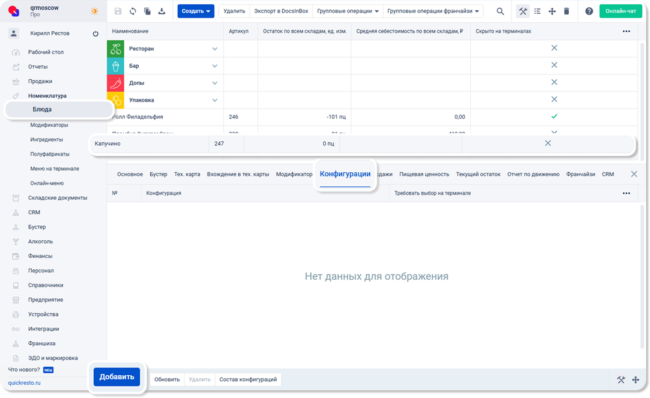Toggle hidden-on-terminals mark for Допы row
The image size is (650, 398).
pos(554,82)
